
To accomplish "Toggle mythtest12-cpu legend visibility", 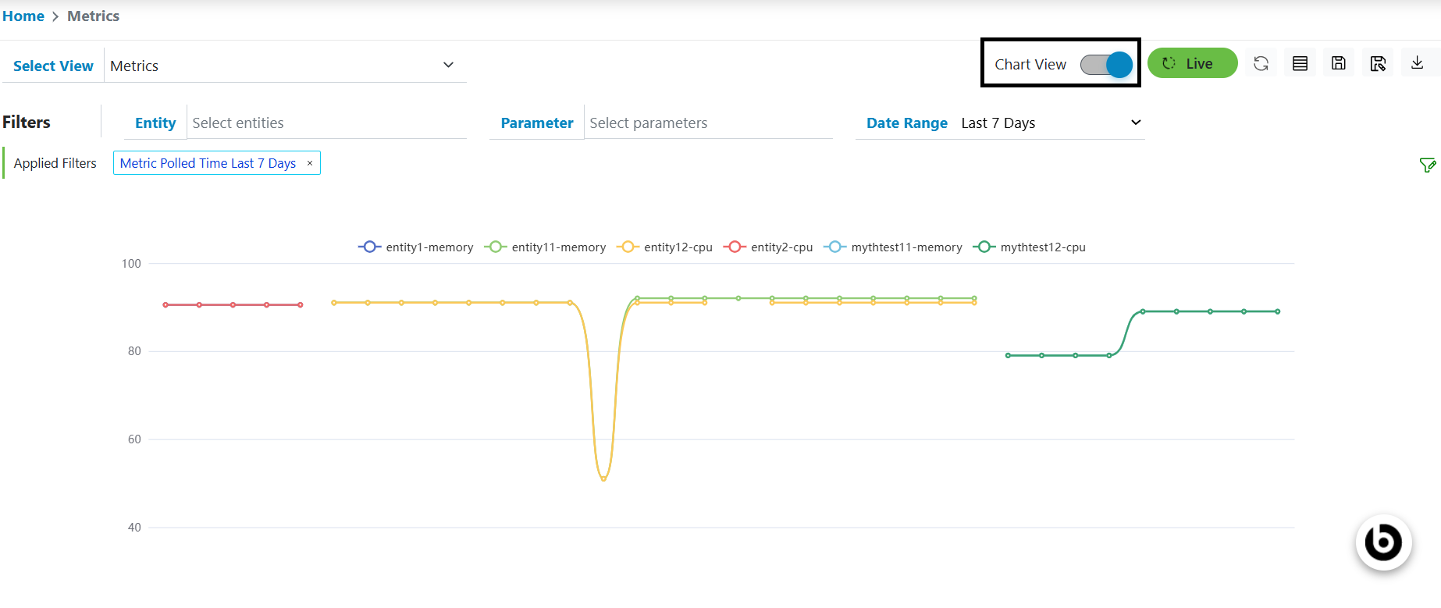I will point(1030,247).
